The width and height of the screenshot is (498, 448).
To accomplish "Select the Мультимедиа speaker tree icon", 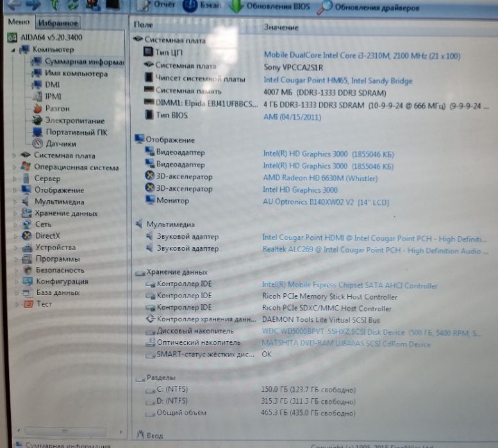I will coord(26,202).
